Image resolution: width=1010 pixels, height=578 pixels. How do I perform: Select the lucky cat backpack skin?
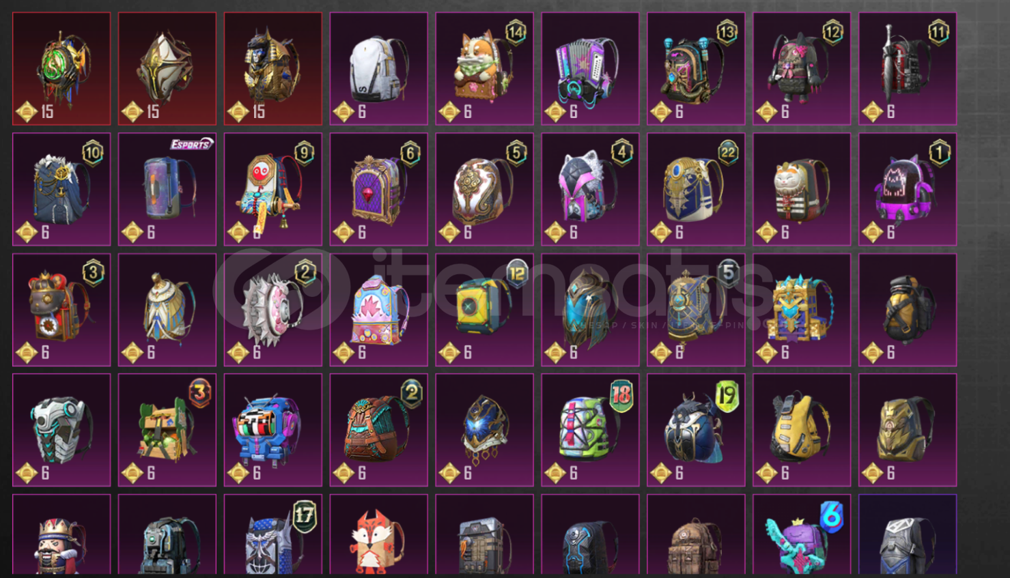(802, 189)
